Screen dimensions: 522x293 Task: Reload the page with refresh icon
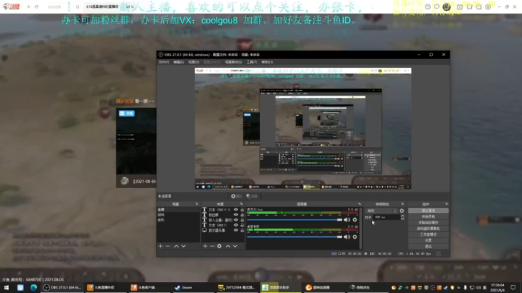(37, 7)
